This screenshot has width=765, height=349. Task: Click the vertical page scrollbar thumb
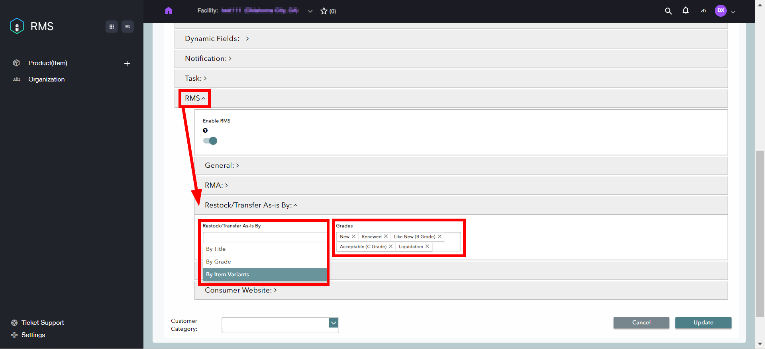(x=760, y=235)
